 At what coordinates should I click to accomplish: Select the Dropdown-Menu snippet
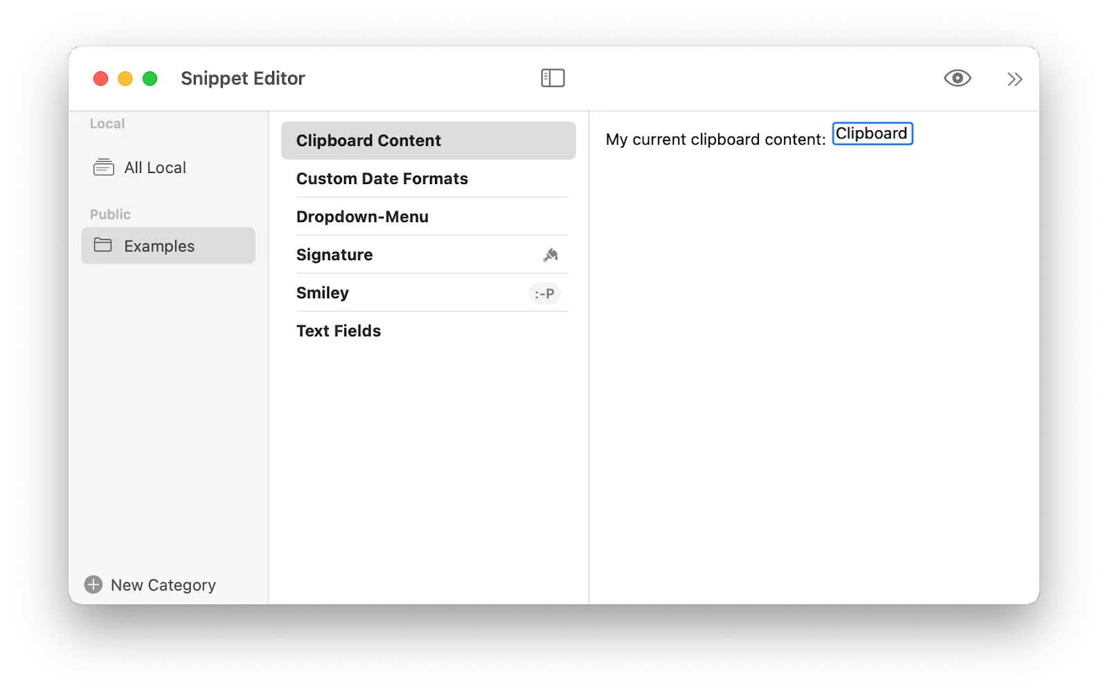tap(363, 216)
